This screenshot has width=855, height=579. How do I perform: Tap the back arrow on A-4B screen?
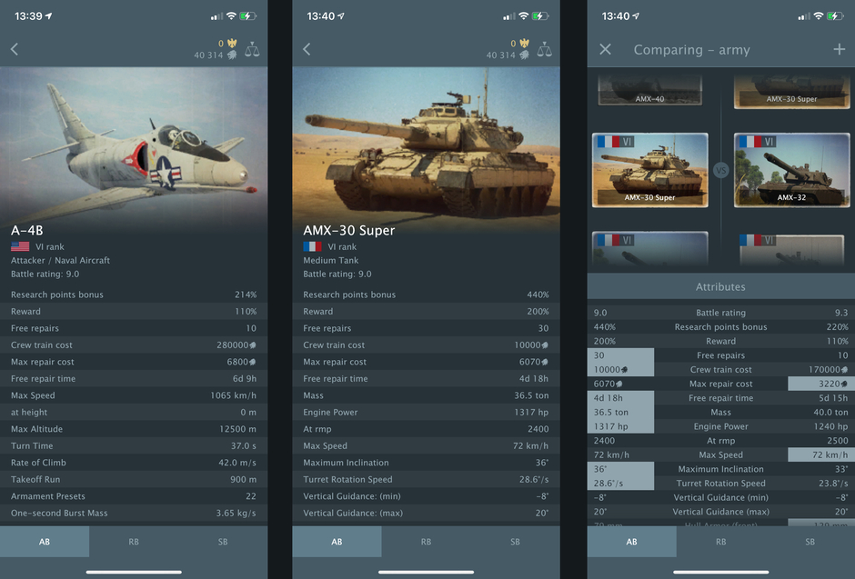click(15, 49)
